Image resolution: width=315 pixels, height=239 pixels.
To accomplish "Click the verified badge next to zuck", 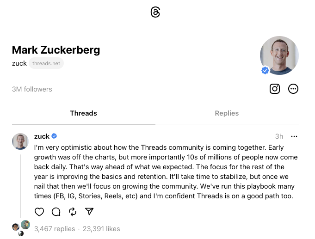I will coord(54,136).
